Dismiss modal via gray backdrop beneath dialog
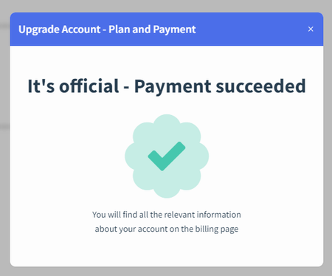This screenshot has height=276, width=332. [166, 272]
